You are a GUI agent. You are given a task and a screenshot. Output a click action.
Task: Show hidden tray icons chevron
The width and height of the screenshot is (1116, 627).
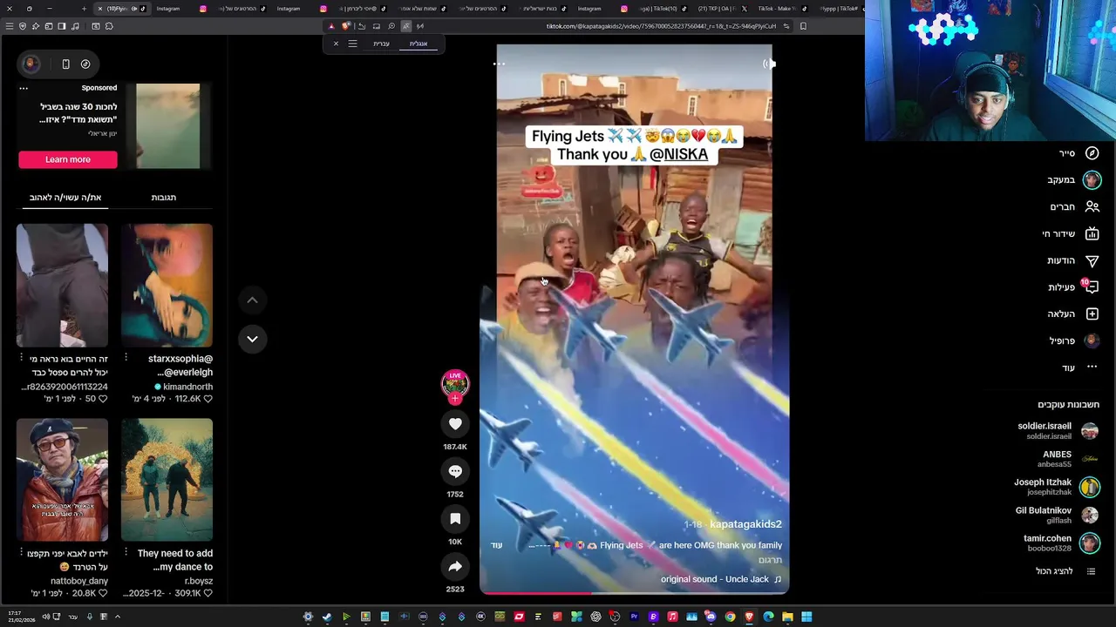[118, 617]
